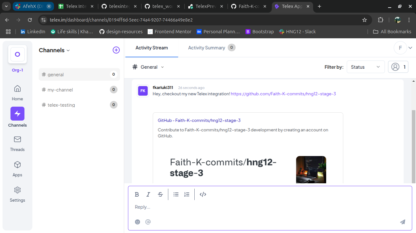Go to Home in the sidebar
This screenshot has width=416, height=233.
[x=17, y=93]
